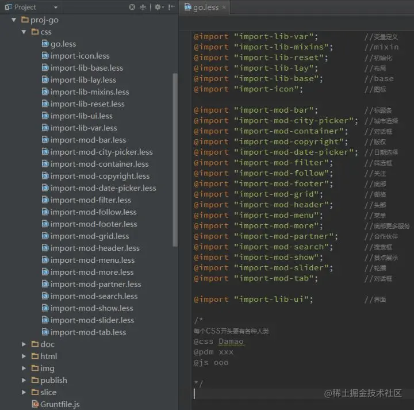This screenshot has height=410, width=414.
Task: Click the "@js ooo" comment line
Action: (x=211, y=363)
